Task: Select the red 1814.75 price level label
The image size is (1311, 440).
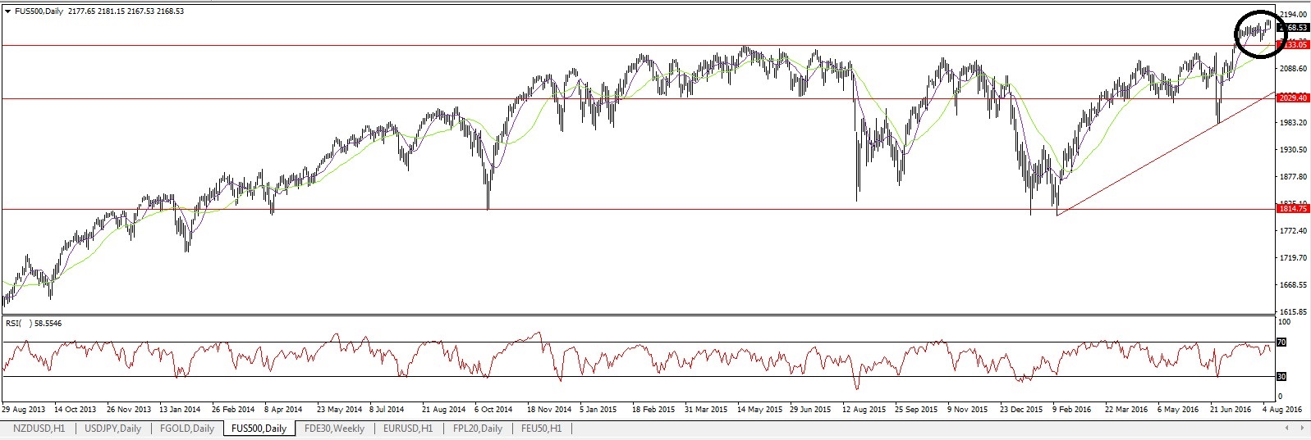Action: pos(1293,209)
